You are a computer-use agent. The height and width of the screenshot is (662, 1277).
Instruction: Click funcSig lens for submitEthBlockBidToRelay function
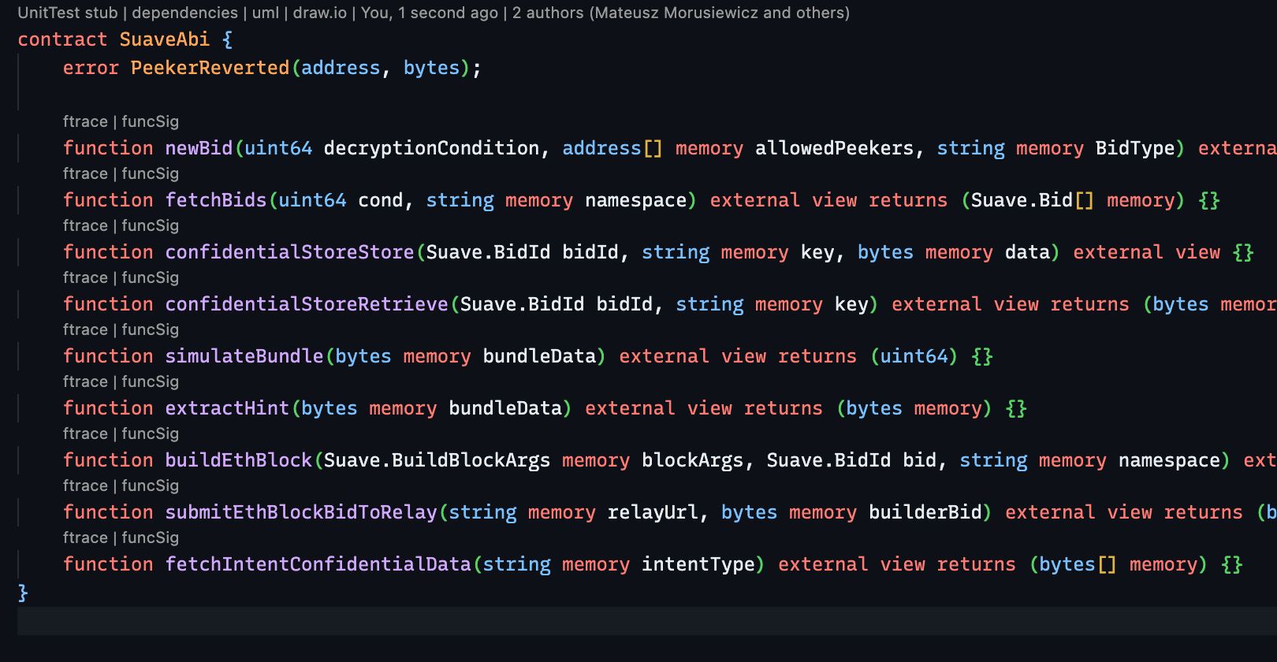tap(150, 485)
